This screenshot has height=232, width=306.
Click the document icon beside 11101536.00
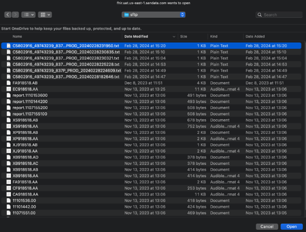pyautogui.click(x=8, y=200)
